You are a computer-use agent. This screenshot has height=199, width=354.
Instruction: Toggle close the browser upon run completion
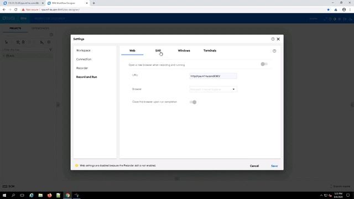[193, 102]
